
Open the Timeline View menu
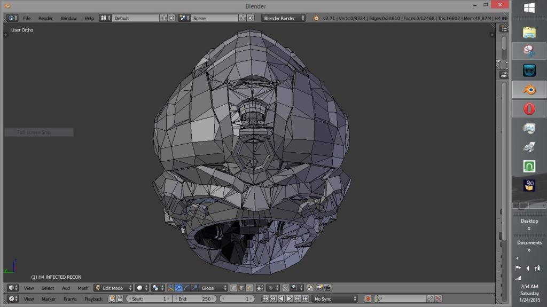[29, 298]
